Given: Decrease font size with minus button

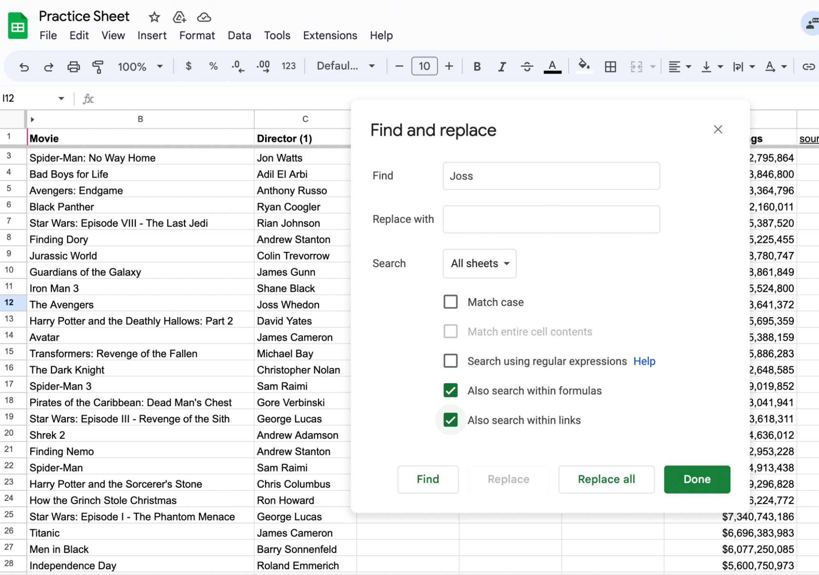Looking at the screenshot, I should pos(399,66).
